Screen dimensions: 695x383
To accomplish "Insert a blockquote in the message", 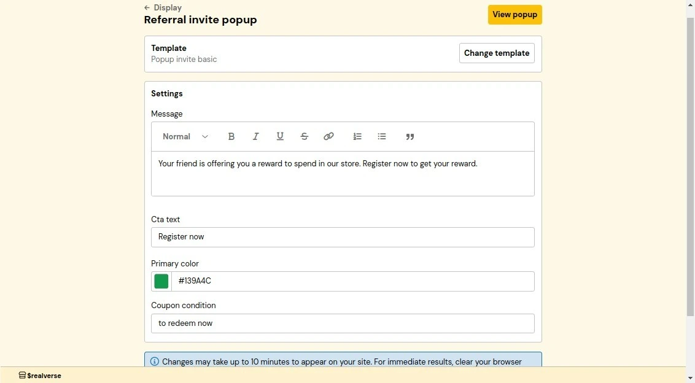I will pos(410,136).
